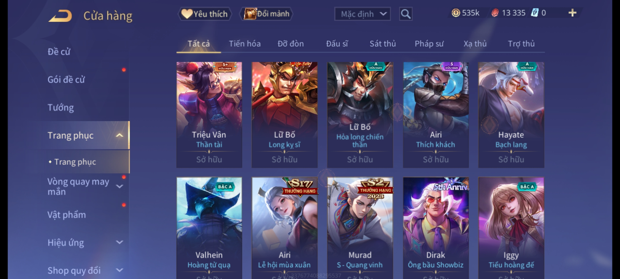The height and width of the screenshot is (279, 620).
Task: Tap the plus icon to add currency
Action: (572, 13)
